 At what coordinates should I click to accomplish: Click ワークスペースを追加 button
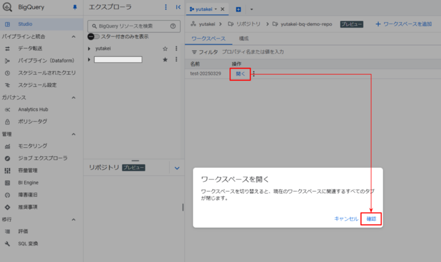(x=404, y=24)
